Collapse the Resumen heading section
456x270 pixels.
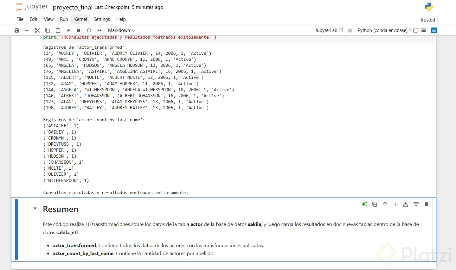point(35,208)
